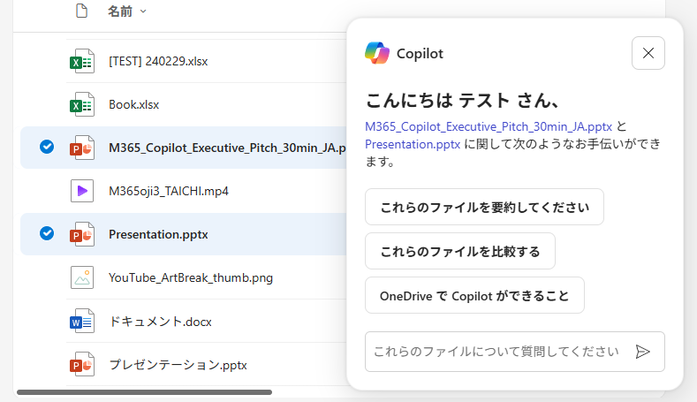Click the Copilot logo in the panel header
This screenshot has width=697, height=402.
377,53
